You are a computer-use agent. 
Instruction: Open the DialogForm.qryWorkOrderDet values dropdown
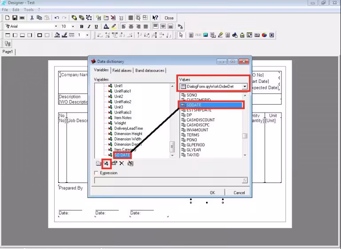click(x=245, y=86)
